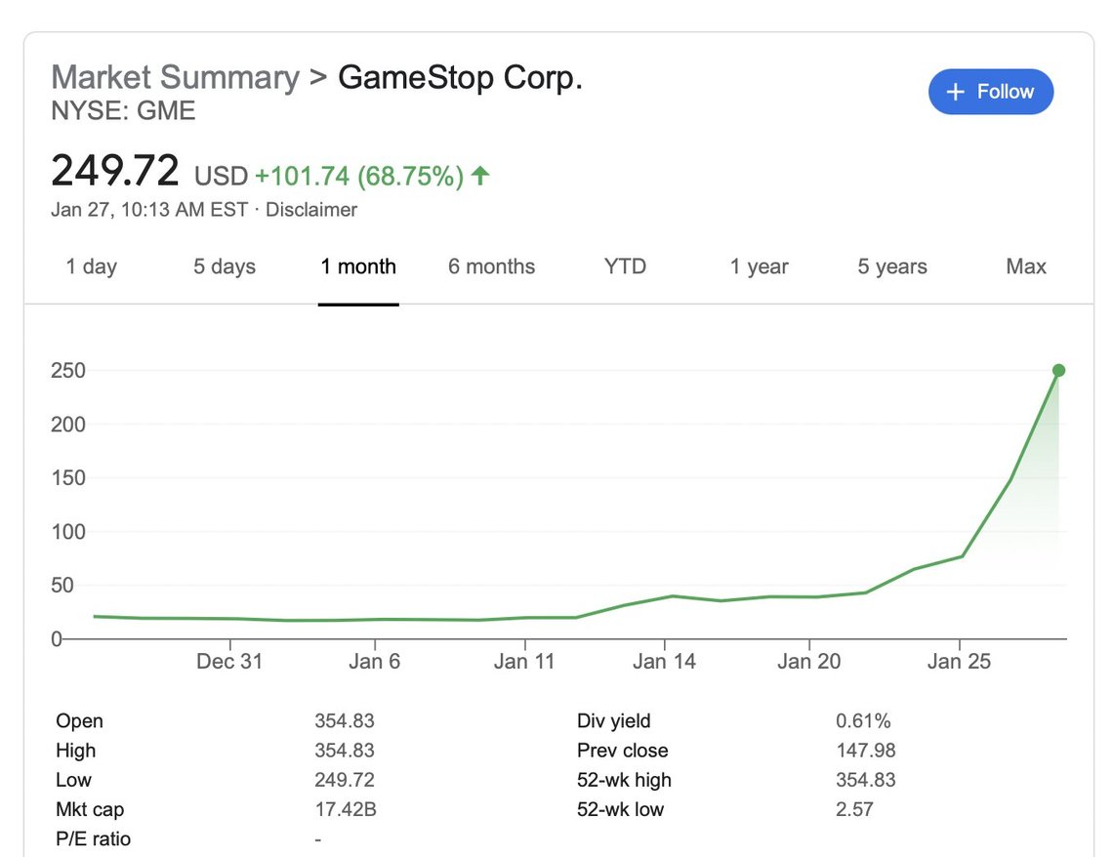Select the 1 month range tab

coord(358,266)
